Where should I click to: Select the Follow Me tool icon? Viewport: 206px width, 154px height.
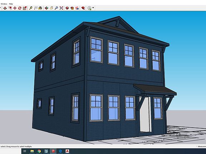pyautogui.click(x=10, y=8)
